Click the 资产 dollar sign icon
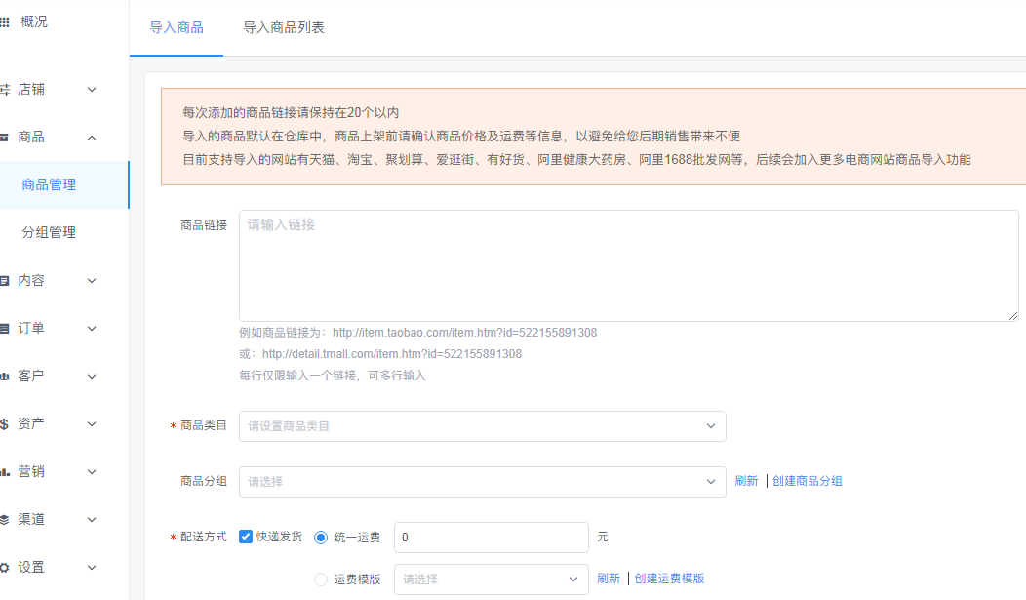1026x600 pixels. point(4,424)
